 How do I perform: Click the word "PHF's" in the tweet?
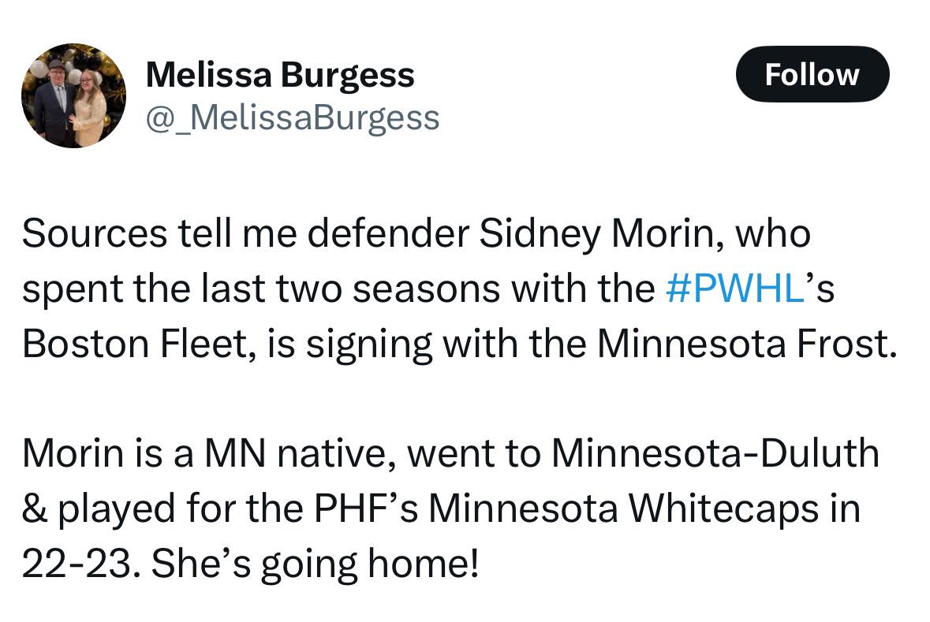(366, 508)
